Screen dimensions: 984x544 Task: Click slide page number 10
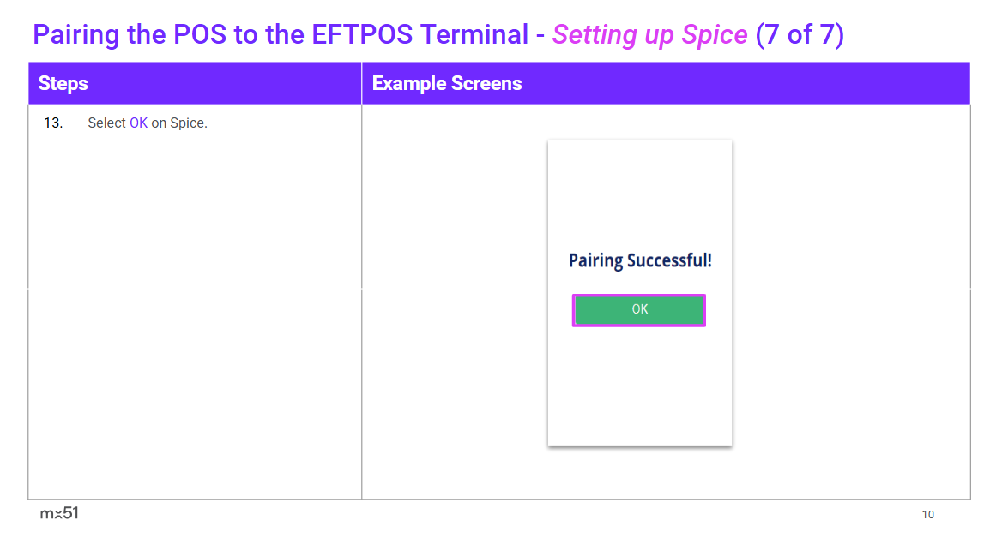point(928,515)
